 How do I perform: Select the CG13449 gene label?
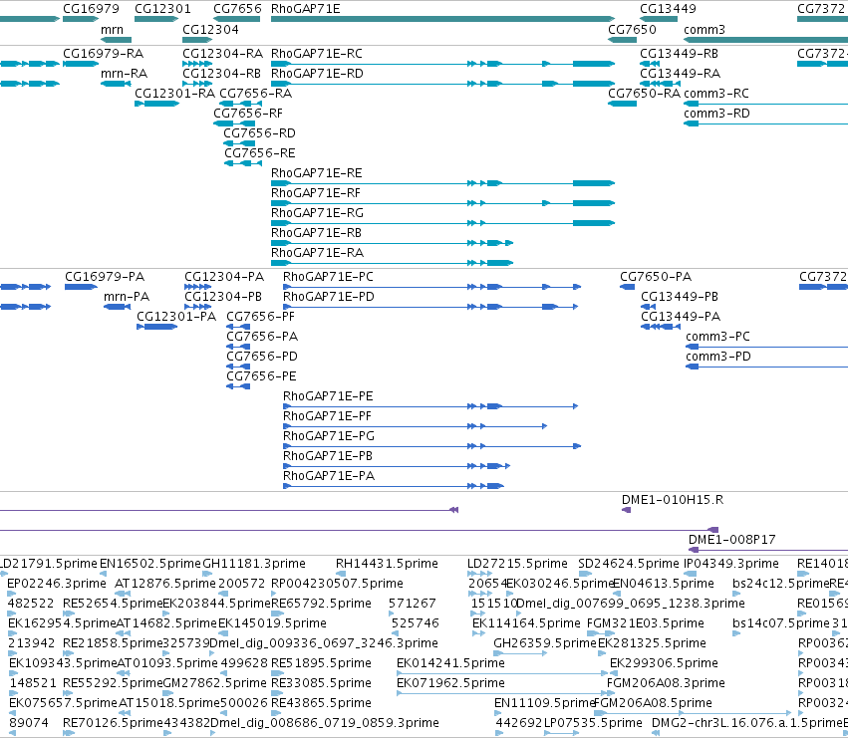pos(668,9)
